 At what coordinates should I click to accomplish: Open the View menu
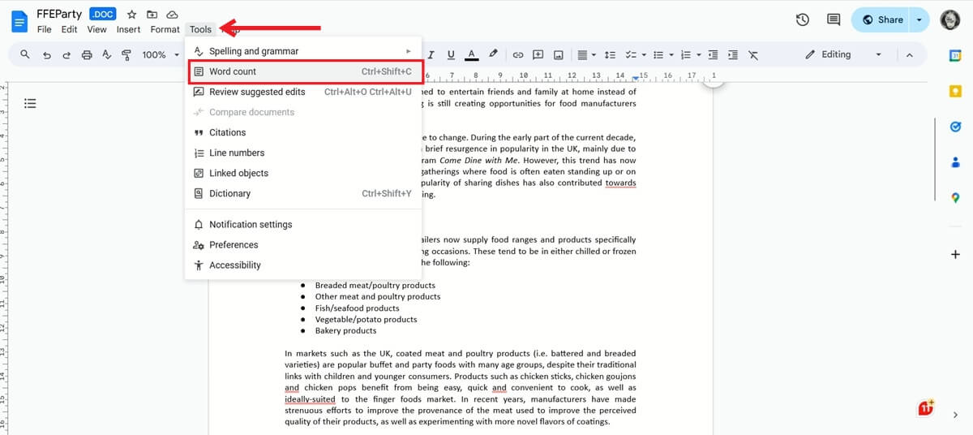pyautogui.click(x=96, y=29)
